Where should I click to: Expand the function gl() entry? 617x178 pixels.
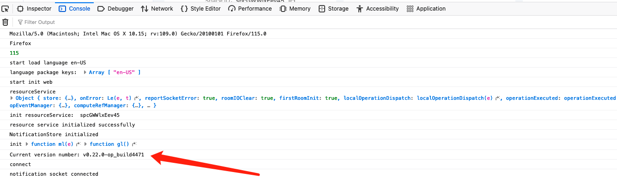click(x=86, y=144)
